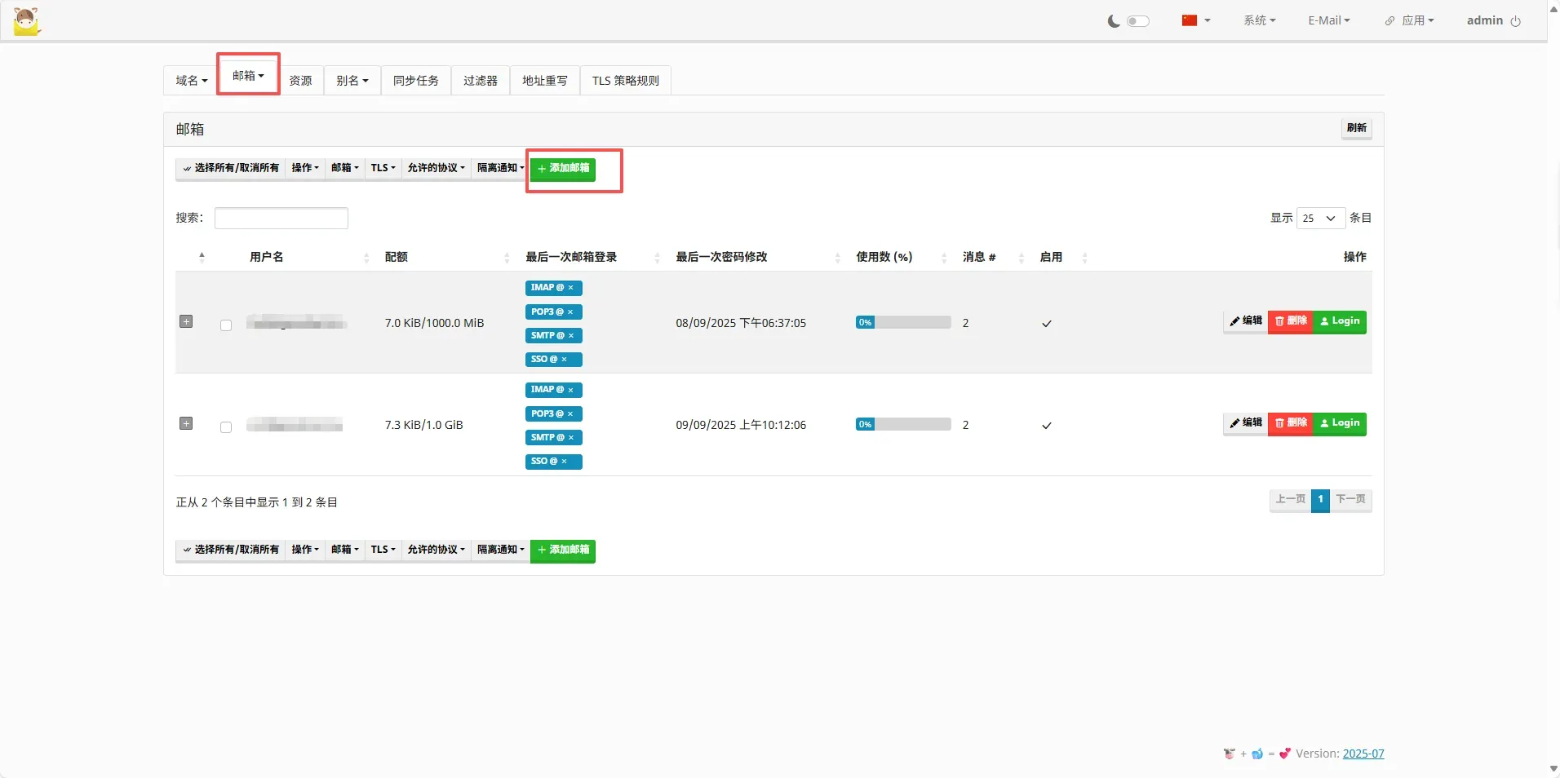
Task: Expand the top 允许的协议 dropdown
Action: pos(436,168)
